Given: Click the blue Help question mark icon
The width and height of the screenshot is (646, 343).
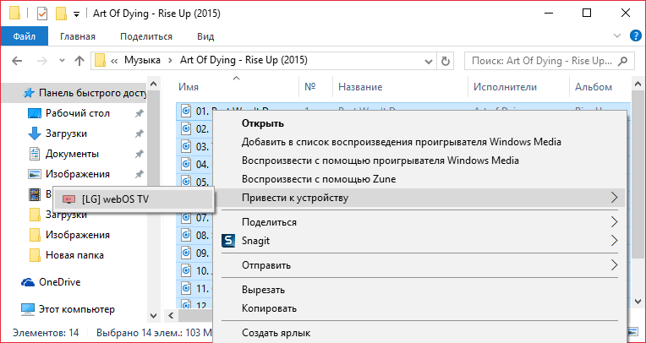Looking at the screenshot, I should coord(634,36).
